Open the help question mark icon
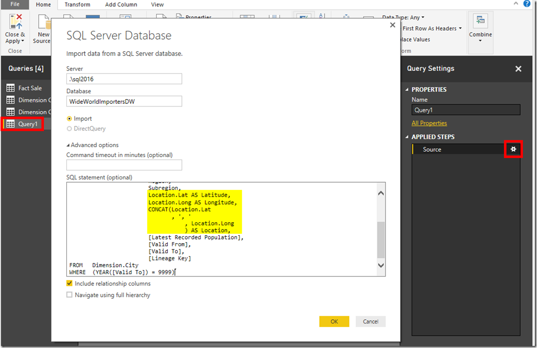The width and height of the screenshot is (537, 348). point(527,4)
